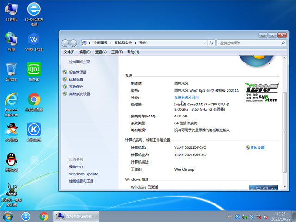Click the network tray icon with red X

pyautogui.click(x=259, y=216)
